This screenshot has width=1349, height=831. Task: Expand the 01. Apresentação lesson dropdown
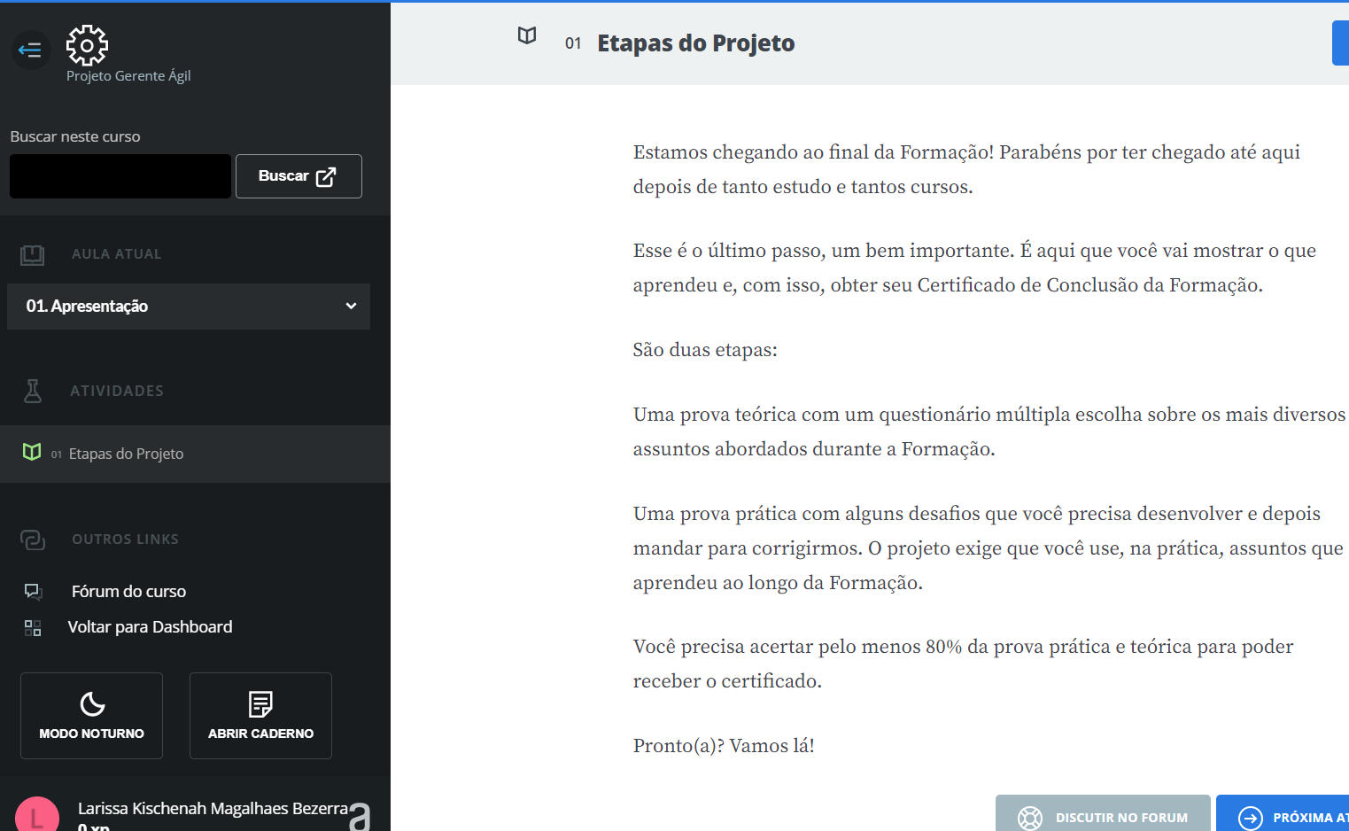(x=189, y=307)
